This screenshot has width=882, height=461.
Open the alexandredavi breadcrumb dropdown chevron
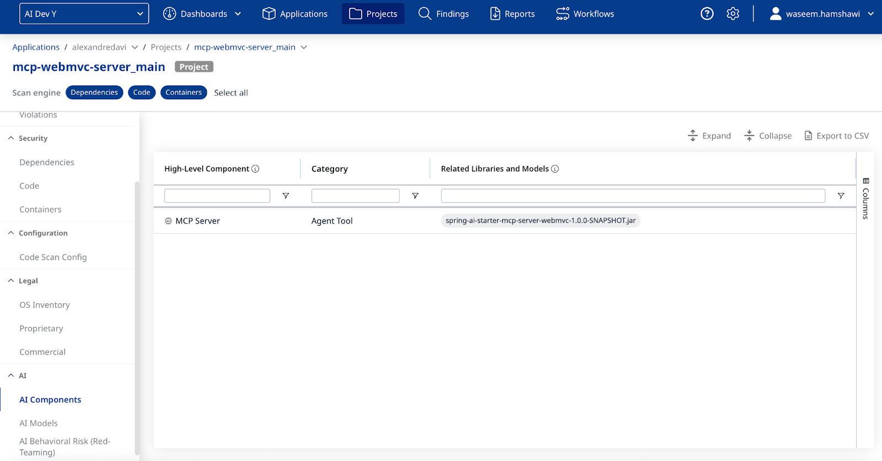click(135, 47)
